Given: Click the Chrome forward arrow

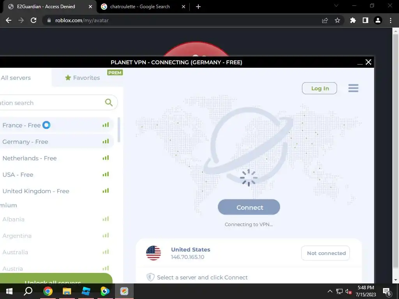Looking at the screenshot, I should 21,20.
